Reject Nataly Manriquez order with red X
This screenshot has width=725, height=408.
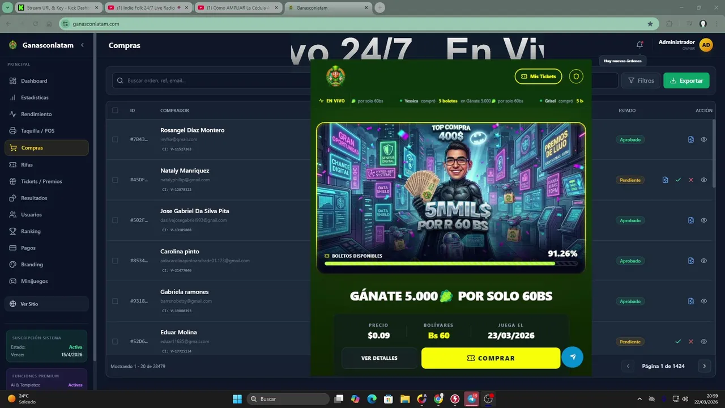click(x=691, y=180)
